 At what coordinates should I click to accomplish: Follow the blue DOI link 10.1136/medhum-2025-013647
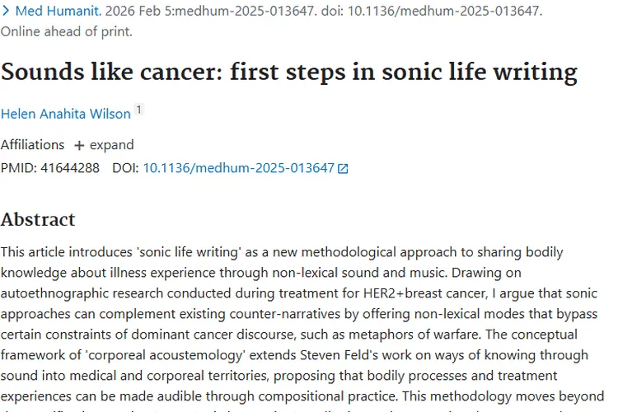tap(238, 167)
